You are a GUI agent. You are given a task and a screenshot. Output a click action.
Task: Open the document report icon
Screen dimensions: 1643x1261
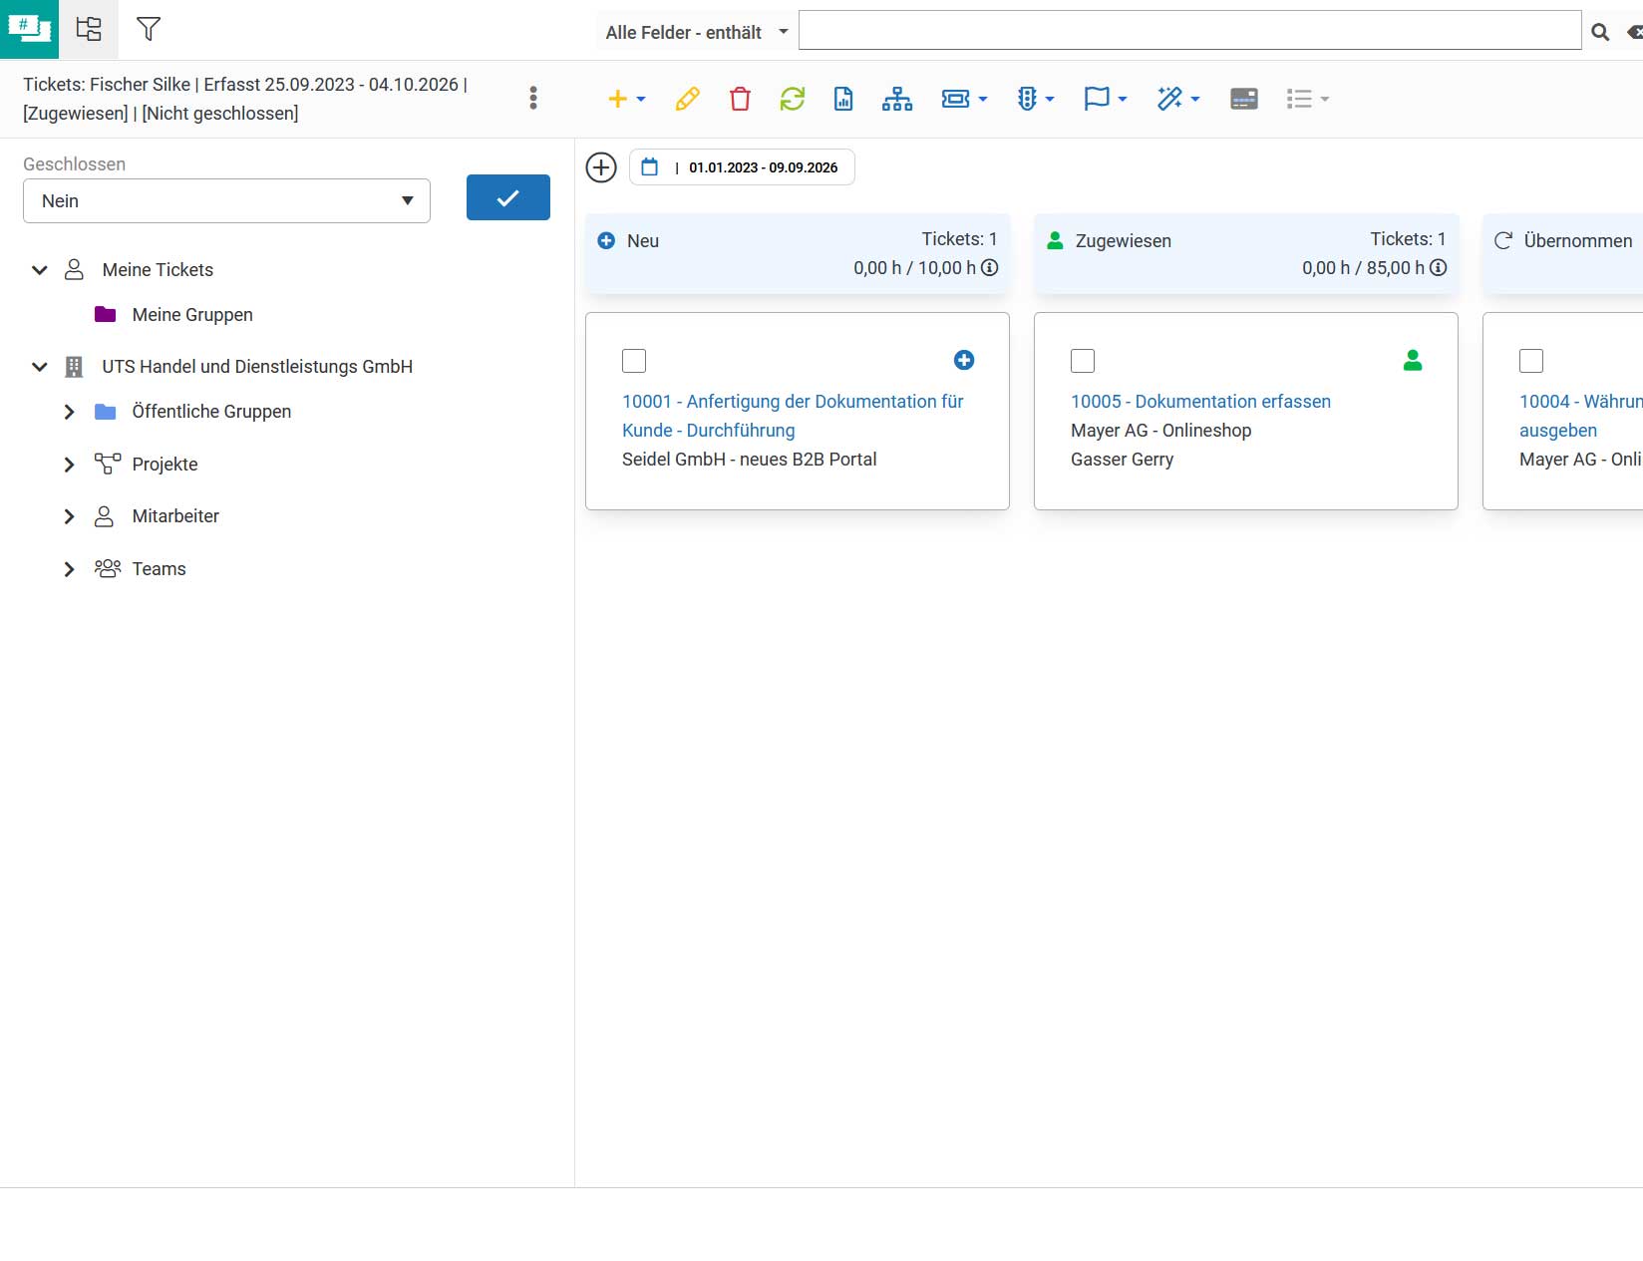[x=843, y=99]
